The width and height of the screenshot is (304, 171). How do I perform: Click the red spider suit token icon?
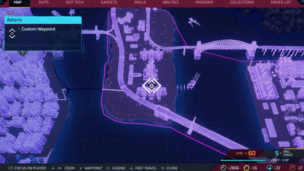(293, 168)
